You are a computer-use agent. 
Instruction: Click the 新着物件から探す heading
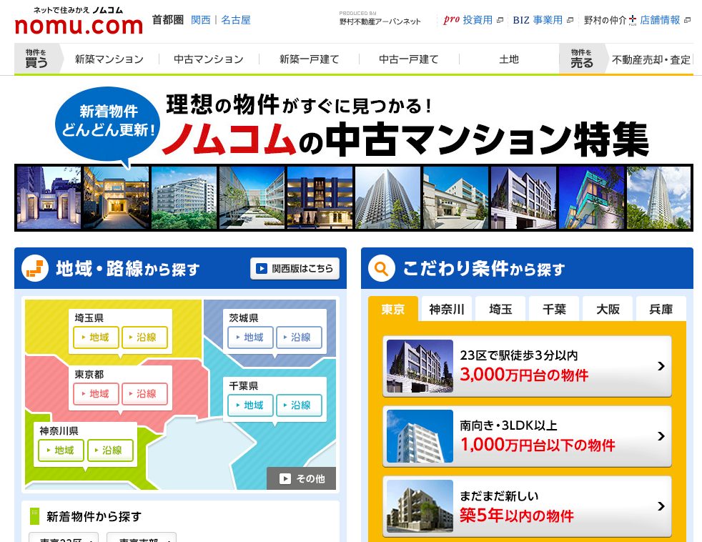[x=94, y=516]
